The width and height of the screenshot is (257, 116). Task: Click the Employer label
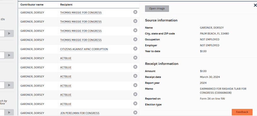pos(151,45)
